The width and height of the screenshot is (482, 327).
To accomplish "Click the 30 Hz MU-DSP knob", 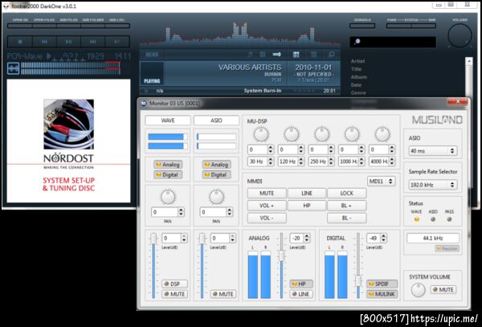I will click(x=261, y=134).
